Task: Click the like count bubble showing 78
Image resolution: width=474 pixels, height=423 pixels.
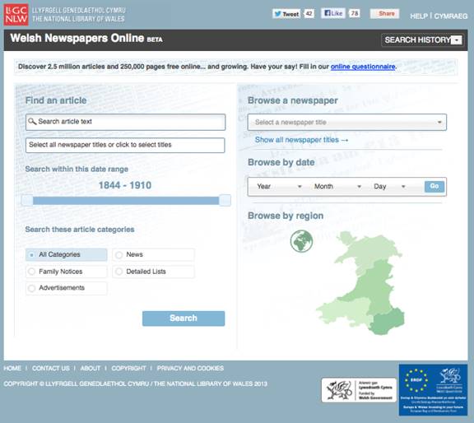Action: click(355, 13)
